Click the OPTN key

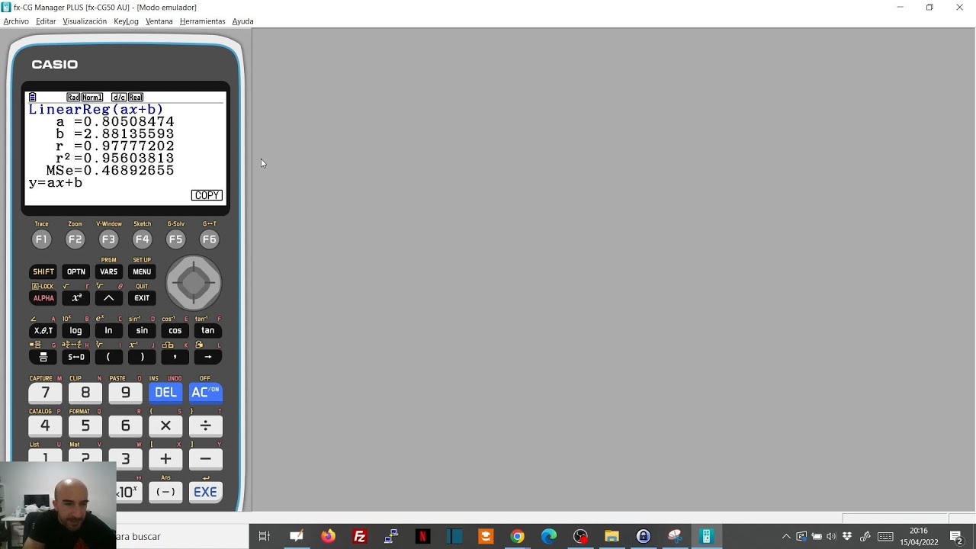point(76,271)
